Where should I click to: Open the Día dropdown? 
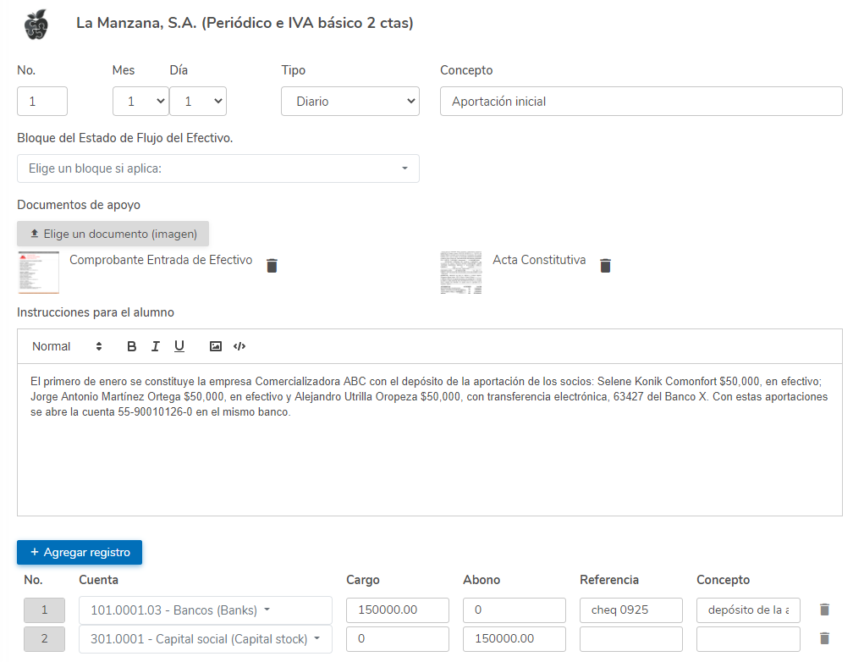pos(197,102)
